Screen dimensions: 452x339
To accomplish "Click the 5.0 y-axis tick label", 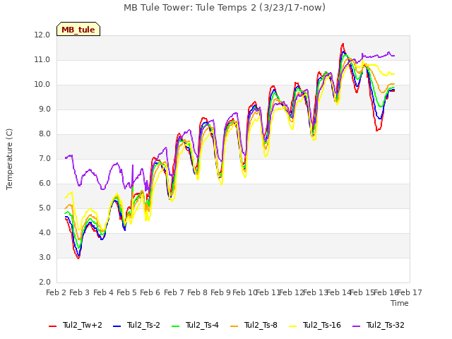I will tap(44, 208).
